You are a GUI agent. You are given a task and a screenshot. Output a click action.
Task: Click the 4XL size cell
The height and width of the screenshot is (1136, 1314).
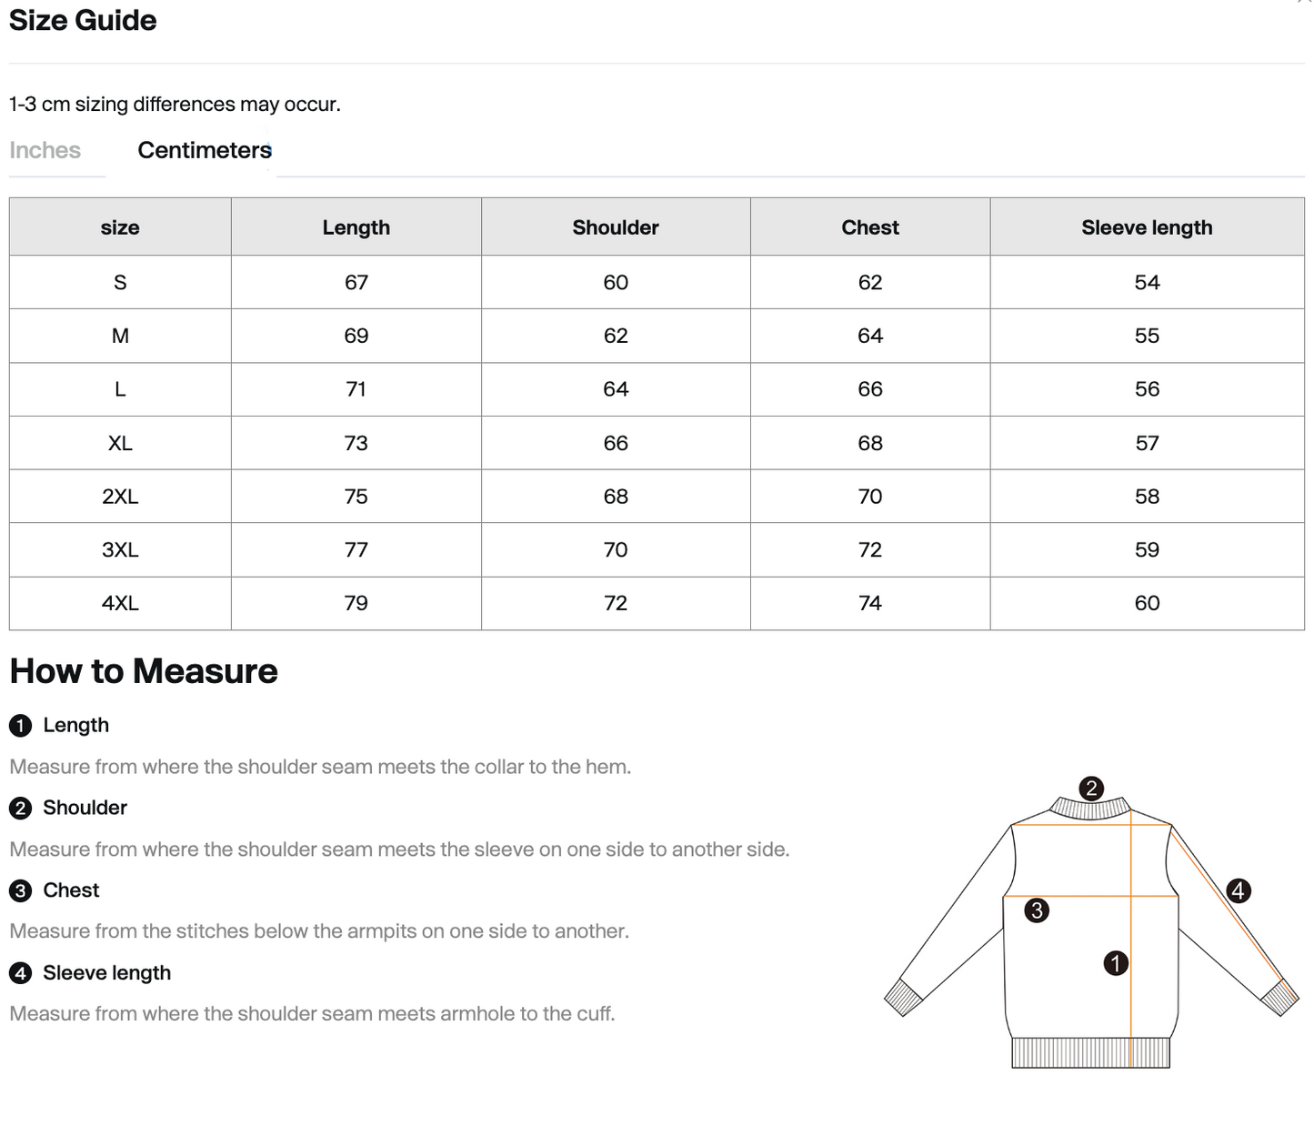119,603
